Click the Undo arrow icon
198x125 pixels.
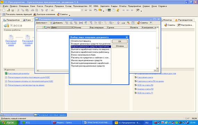click(x=42, y=10)
